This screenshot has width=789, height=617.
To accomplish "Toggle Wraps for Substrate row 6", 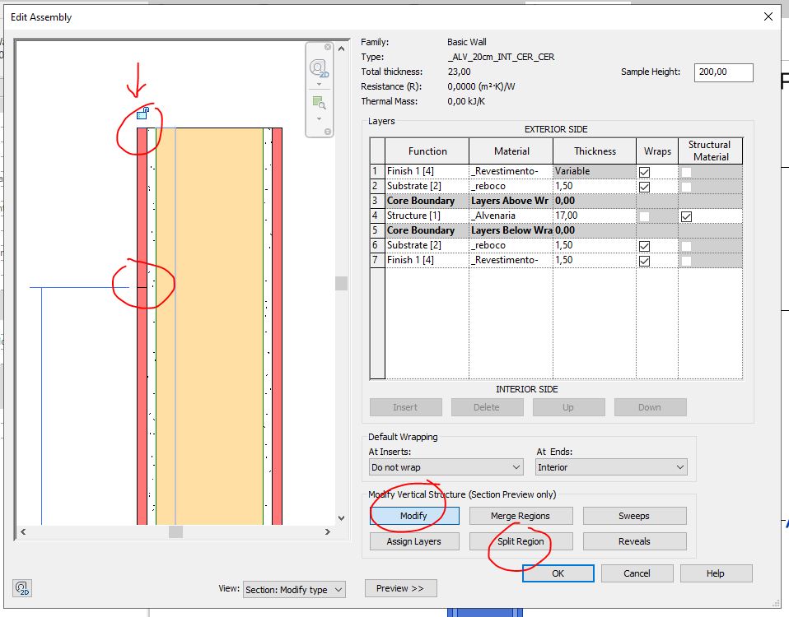I will [644, 246].
